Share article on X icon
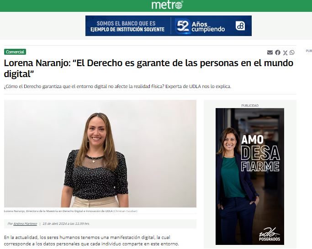312x249 pixels. pyautogui.click(x=285, y=52)
